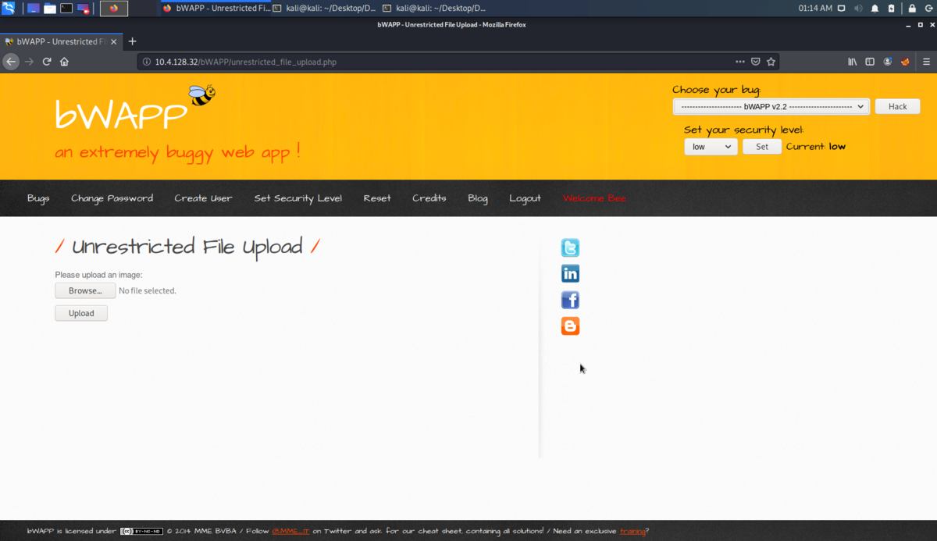Click the clock showing 01:14 AM
The image size is (937, 541).
point(815,9)
